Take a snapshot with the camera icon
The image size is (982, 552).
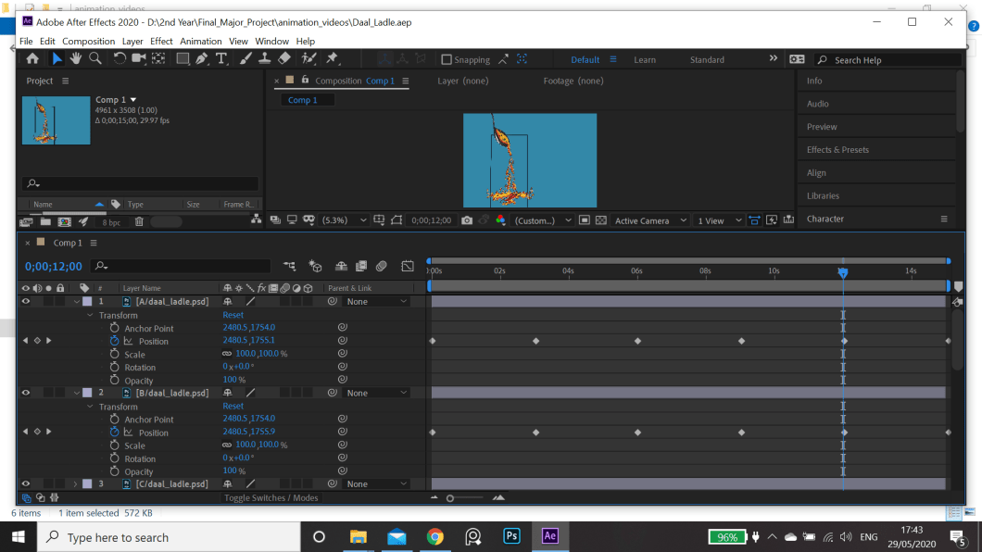tap(467, 220)
